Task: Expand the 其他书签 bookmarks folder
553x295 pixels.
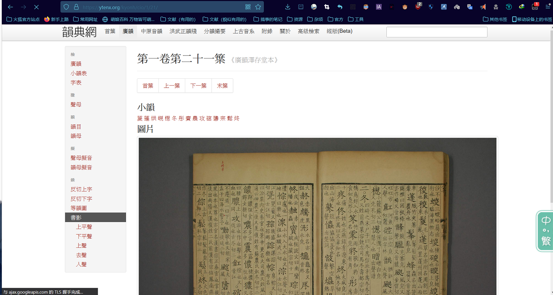Action: pos(495,19)
